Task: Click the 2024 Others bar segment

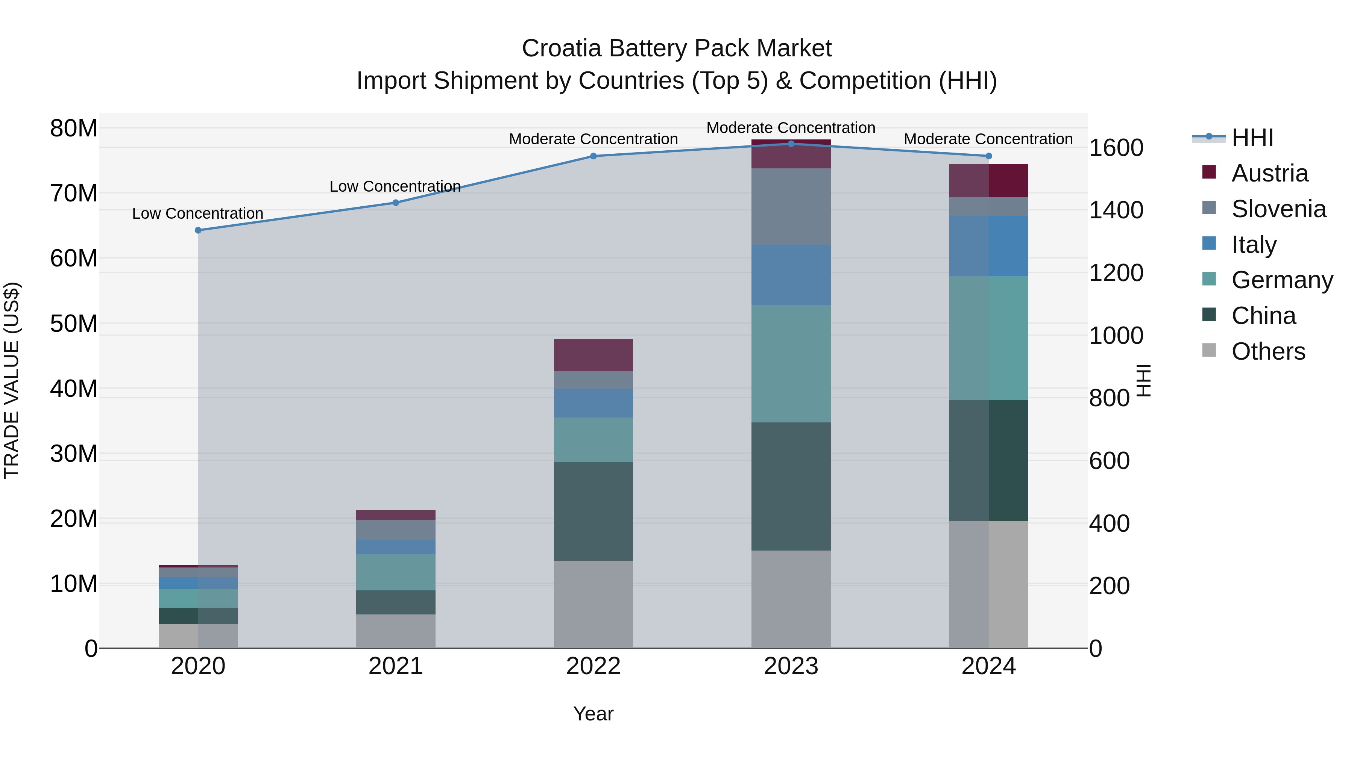Action: pyautogui.click(x=989, y=584)
